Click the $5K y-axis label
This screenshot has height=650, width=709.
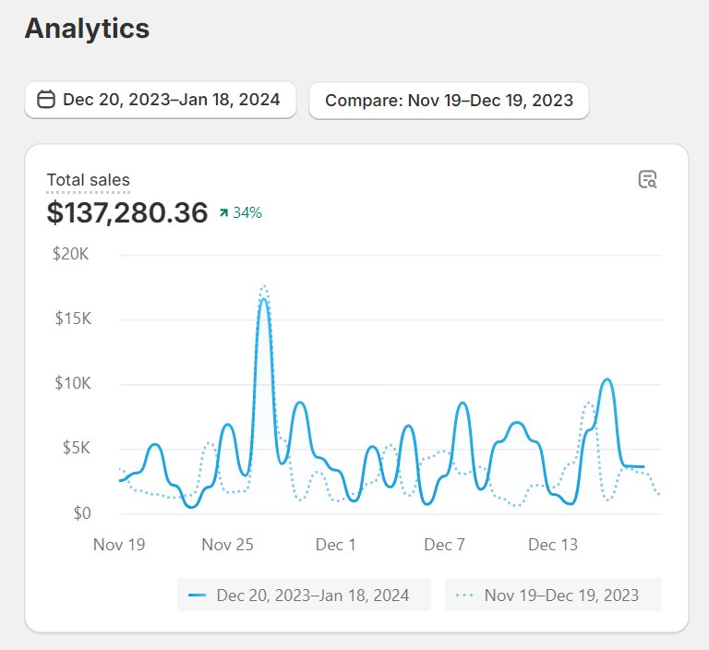(77, 449)
